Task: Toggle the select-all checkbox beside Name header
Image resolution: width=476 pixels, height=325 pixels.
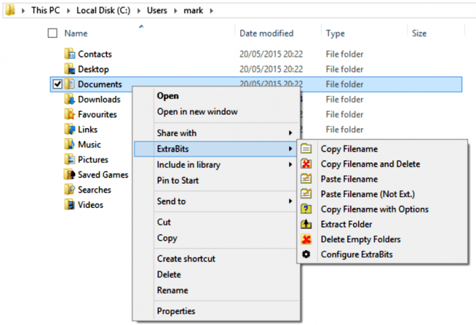Action: [x=52, y=34]
